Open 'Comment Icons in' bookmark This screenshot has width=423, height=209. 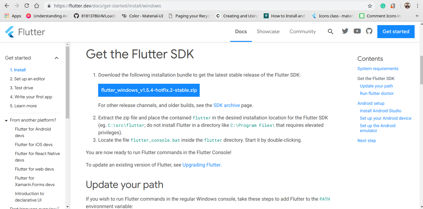pos(380,16)
